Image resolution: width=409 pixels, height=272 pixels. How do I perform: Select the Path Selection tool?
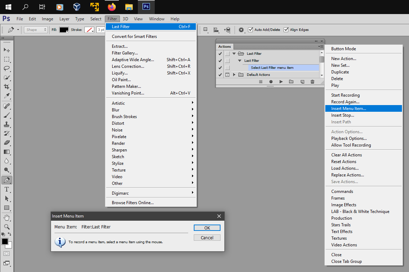7,199
